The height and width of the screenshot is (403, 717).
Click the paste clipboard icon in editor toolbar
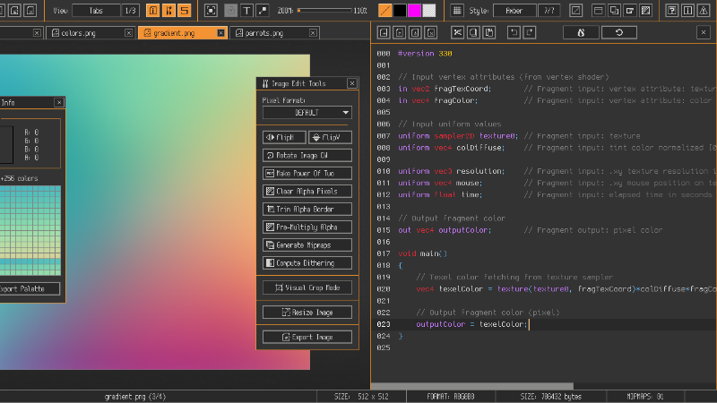pyautogui.click(x=489, y=32)
